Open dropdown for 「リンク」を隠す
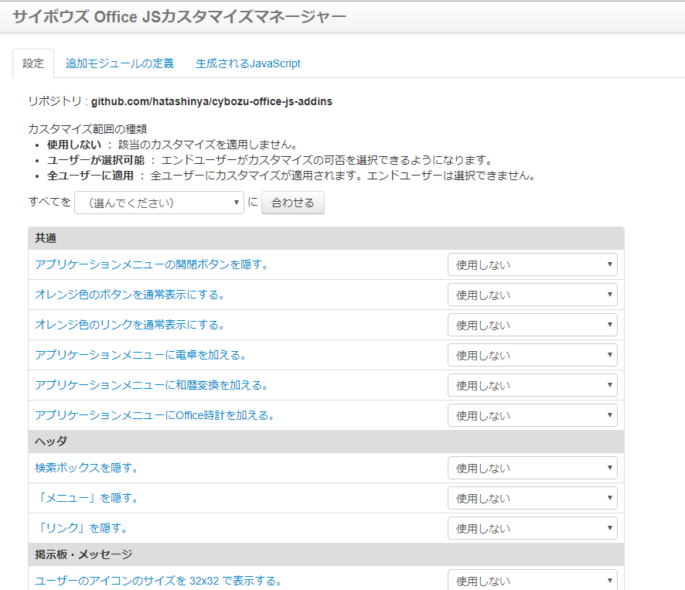This screenshot has width=685, height=590. click(x=532, y=528)
